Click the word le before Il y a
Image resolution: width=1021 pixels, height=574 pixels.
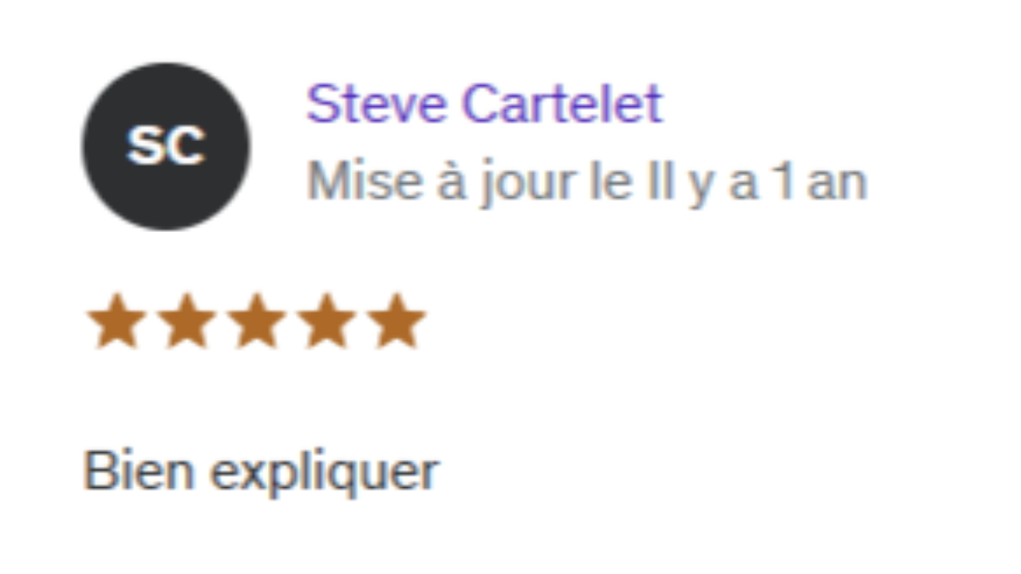tap(601, 183)
